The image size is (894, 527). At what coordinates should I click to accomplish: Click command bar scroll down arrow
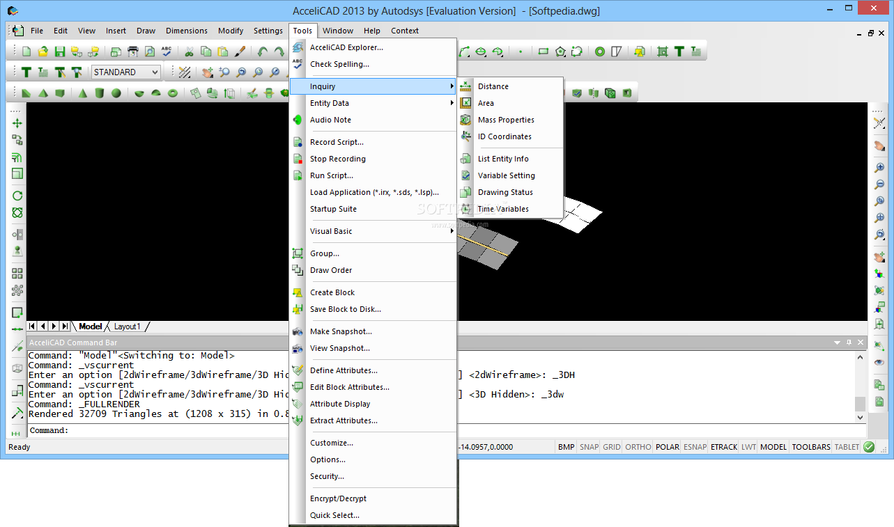(x=860, y=416)
